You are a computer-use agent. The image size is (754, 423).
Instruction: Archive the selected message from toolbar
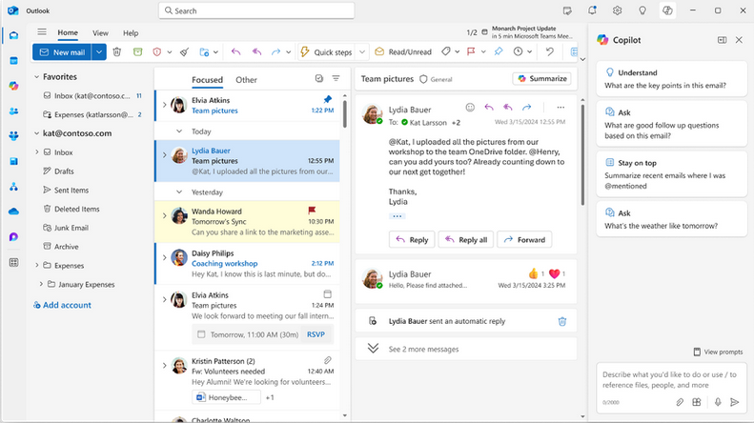[137, 51]
